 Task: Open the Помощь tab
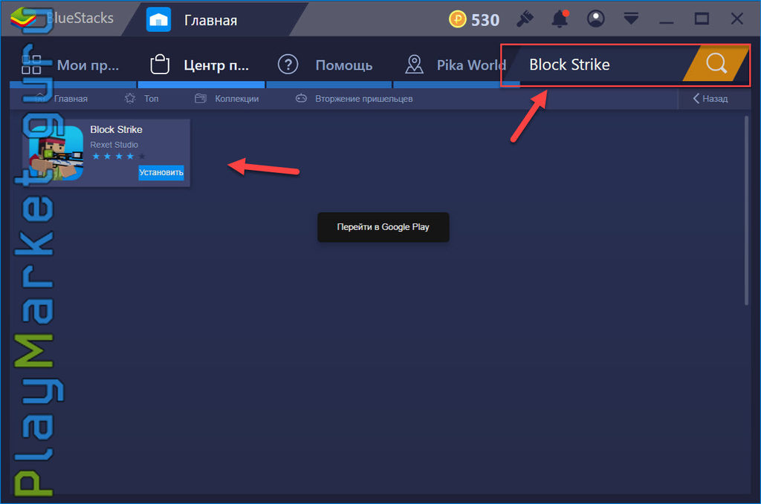tap(328, 65)
